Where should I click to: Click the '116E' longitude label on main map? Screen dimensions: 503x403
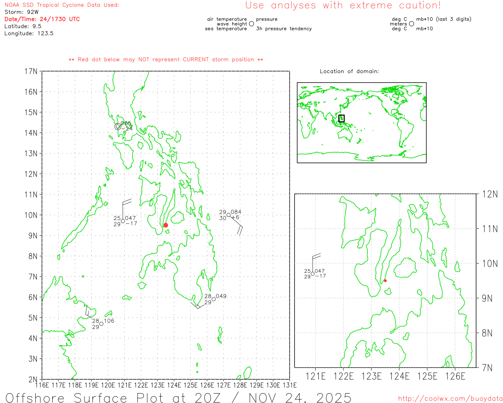pyautogui.click(x=42, y=385)
